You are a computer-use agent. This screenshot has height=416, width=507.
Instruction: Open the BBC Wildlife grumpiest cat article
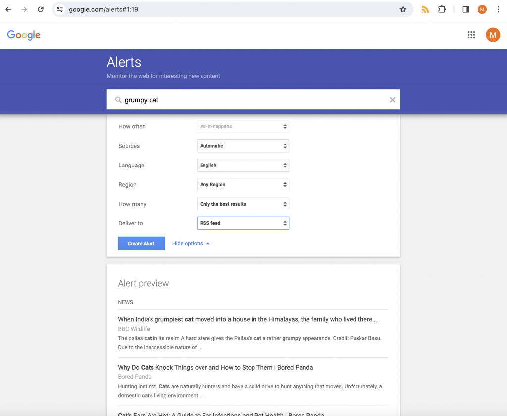click(x=248, y=319)
